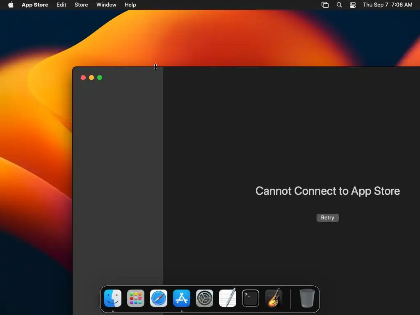Screen dimensions: 420x315
Task: Open System Settings from the Dock
Action: click(x=205, y=298)
